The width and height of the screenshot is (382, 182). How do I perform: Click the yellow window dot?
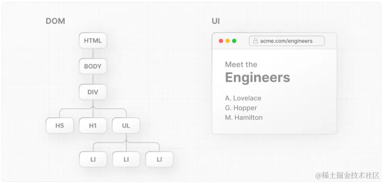coord(227,41)
